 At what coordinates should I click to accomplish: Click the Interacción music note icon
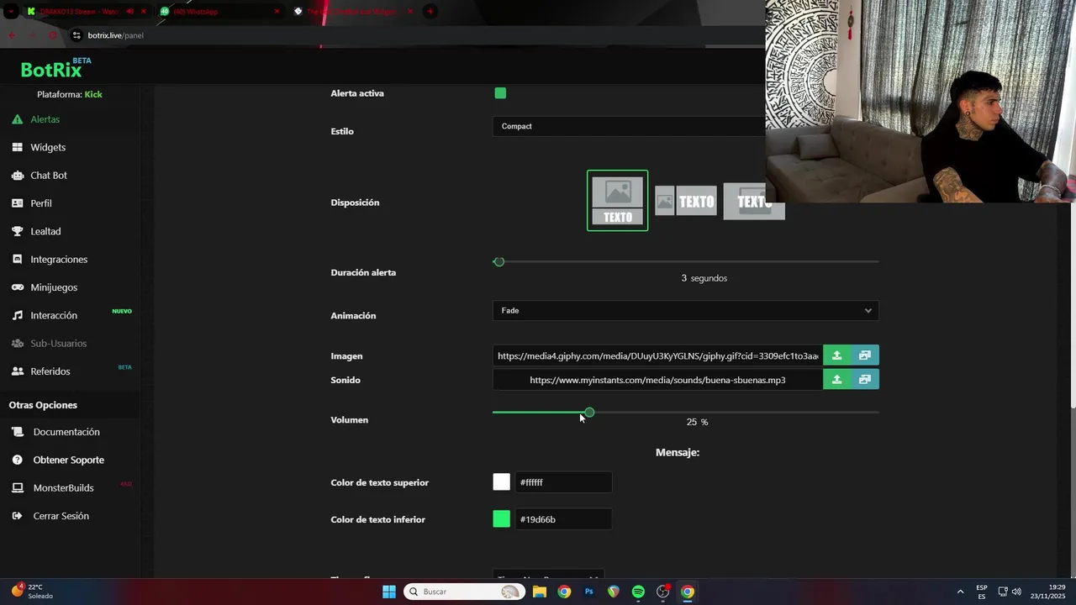pyautogui.click(x=17, y=315)
